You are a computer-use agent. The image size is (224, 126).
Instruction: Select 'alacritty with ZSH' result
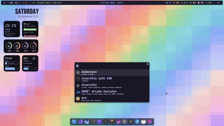112,79
